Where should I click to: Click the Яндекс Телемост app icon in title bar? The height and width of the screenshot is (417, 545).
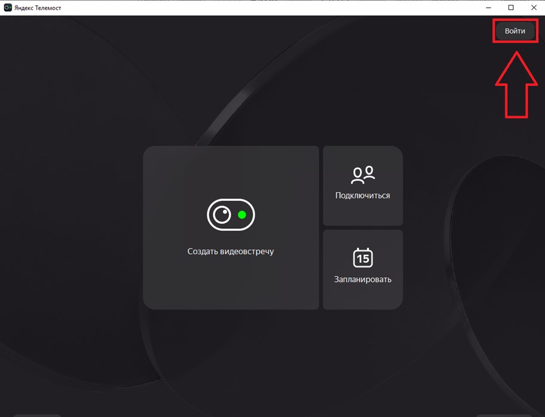tap(8, 8)
